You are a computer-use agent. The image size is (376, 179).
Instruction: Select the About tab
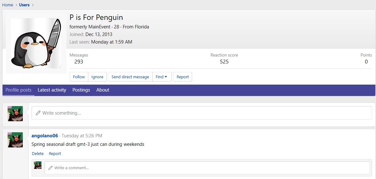click(103, 90)
